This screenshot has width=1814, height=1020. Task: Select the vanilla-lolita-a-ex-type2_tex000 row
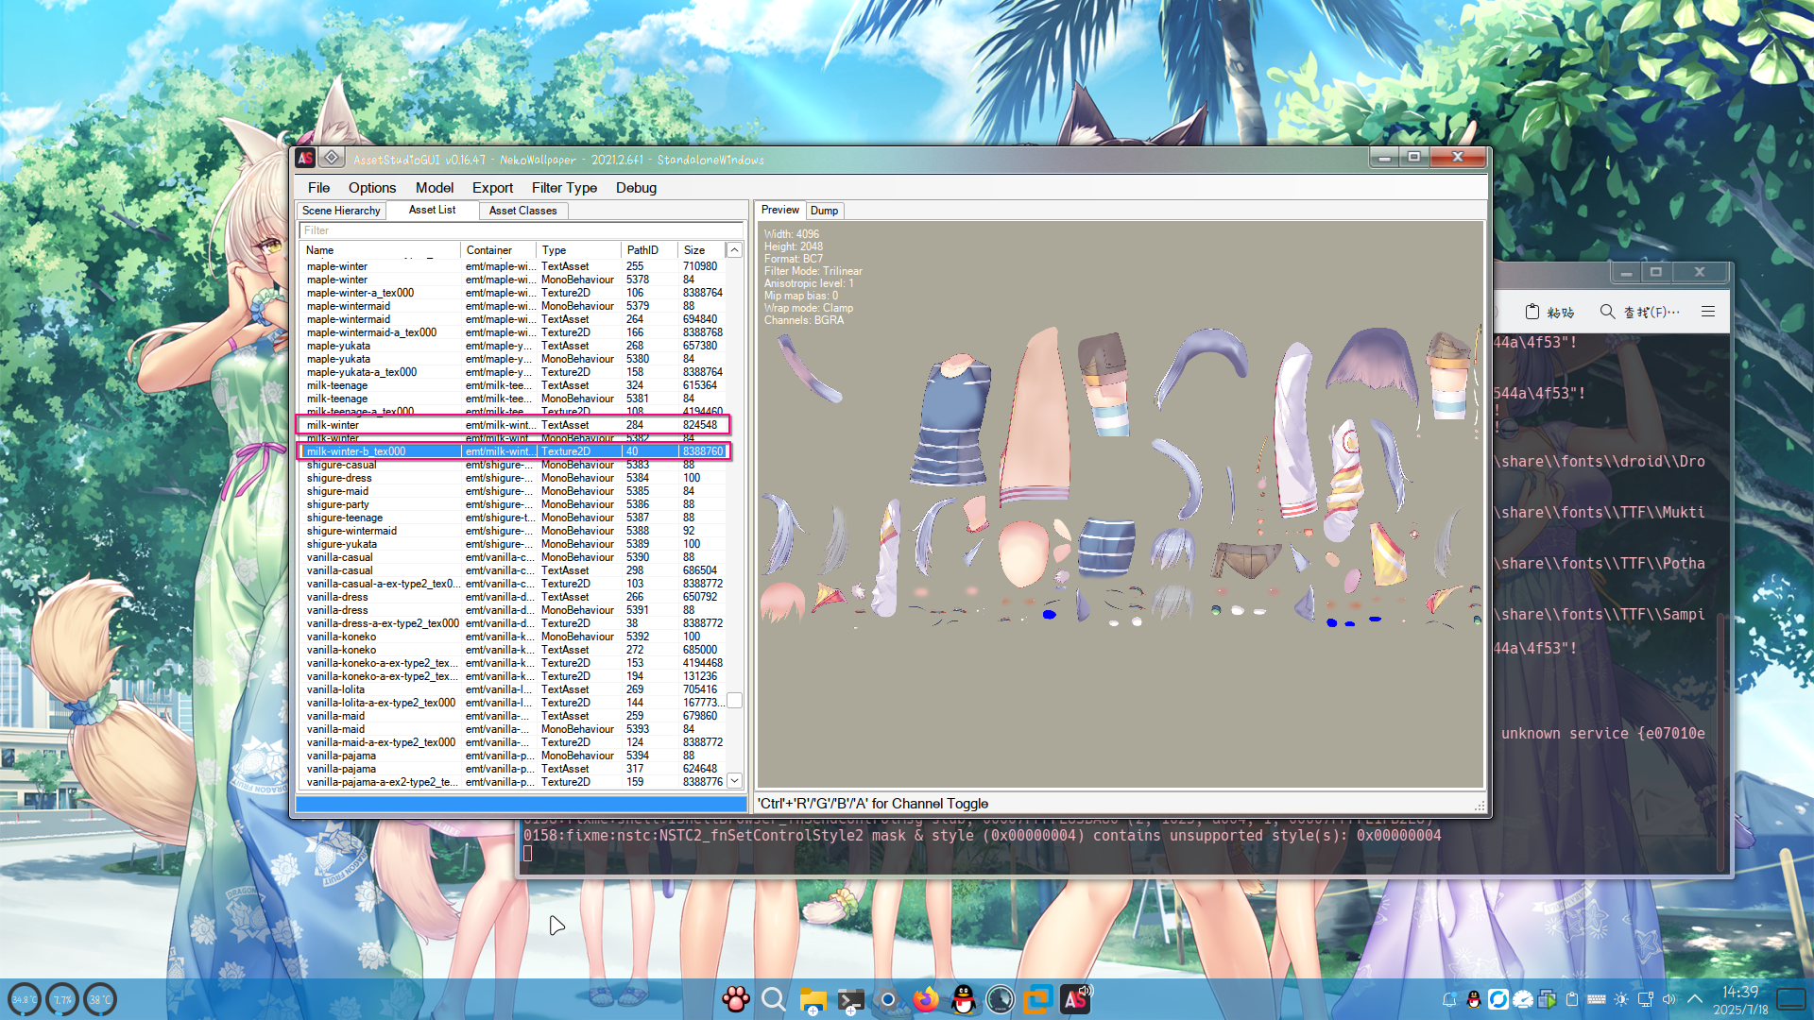513,703
